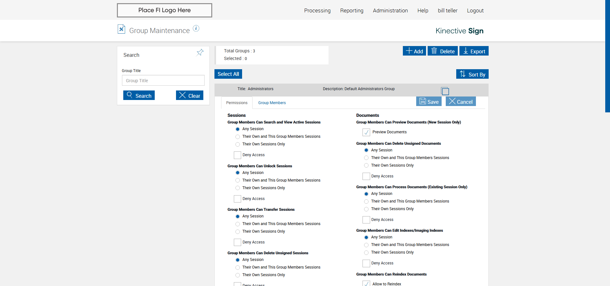Click the Logout link
The width and height of the screenshot is (610, 286).
[475, 10]
